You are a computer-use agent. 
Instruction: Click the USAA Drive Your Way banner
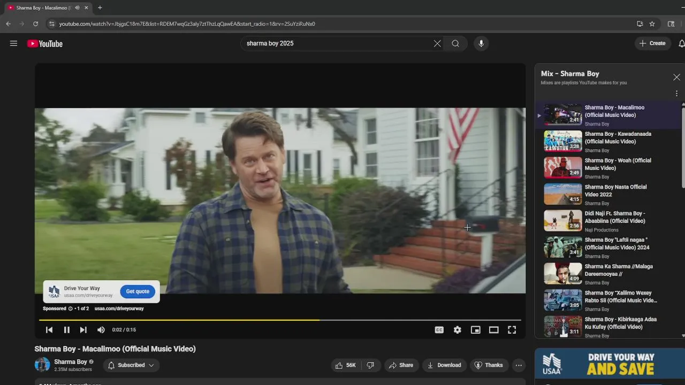(x=610, y=364)
